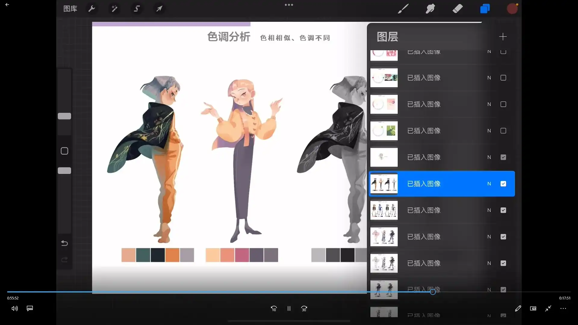Viewport: 578px width, 325px height.
Task: Pause the video playback
Action: coord(289,308)
